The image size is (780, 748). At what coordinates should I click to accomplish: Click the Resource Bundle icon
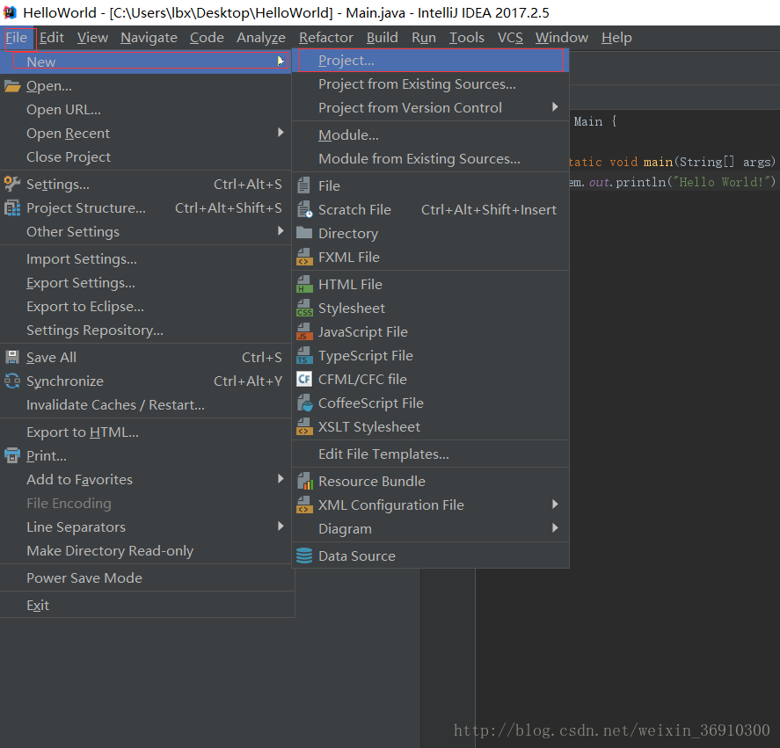(304, 481)
